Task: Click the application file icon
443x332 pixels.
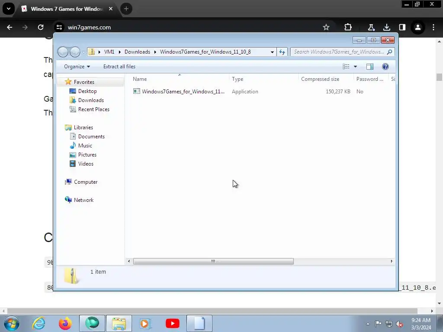Action: click(137, 91)
